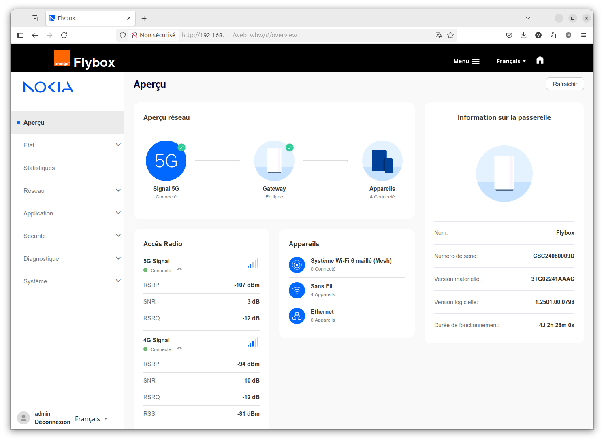Image resolution: width=604 pixels, height=441 pixels.
Task: Collapse the 4G Signal details chevron
Action: click(179, 348)
